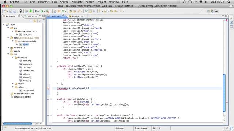Screen dimensions: 234x131
Task: Click the Wi-Fi icon in the menu bar
Action: click(x=201, y=2)
